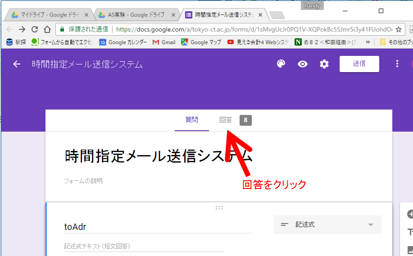Viewport: 413px width, 256px height.
Task: Click the handy label on title bar
Action: (312, 6)
